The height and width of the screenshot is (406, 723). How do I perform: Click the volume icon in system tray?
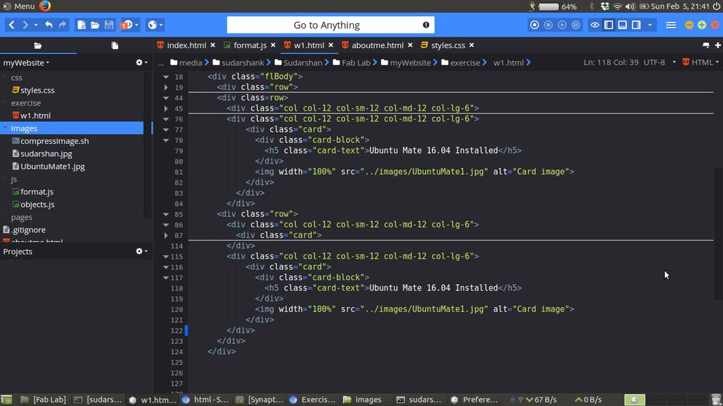(631, 6)
